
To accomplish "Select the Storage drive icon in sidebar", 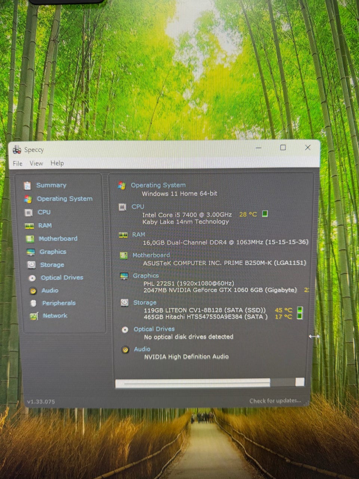I will click(31, 265).
